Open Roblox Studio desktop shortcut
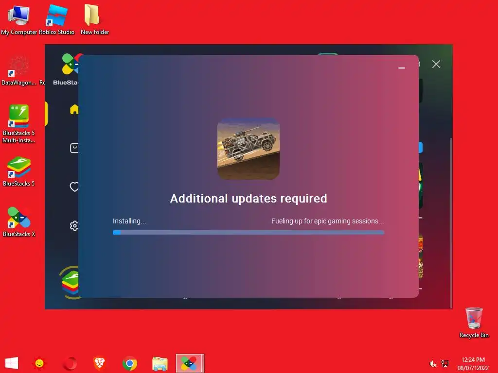Image resolution: width=498 pixels, height=373 pixels. tap(56, 19)
